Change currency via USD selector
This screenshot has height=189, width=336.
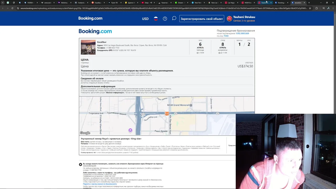click(145, 19)
